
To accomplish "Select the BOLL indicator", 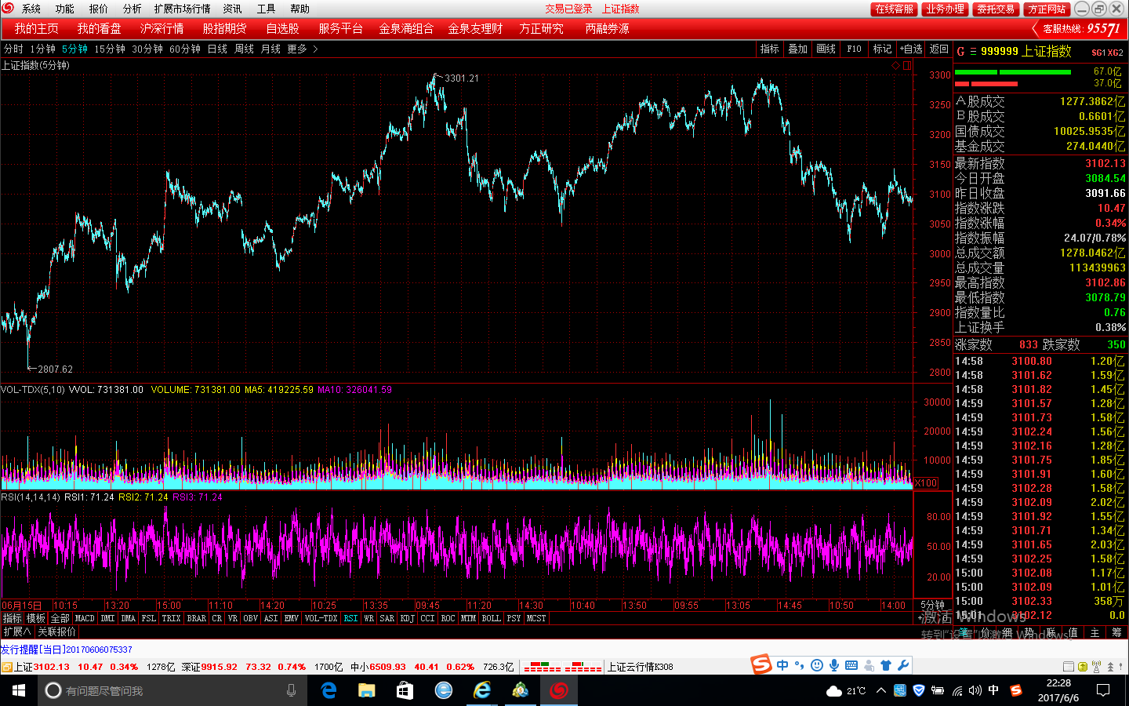I will click(491, 618).
